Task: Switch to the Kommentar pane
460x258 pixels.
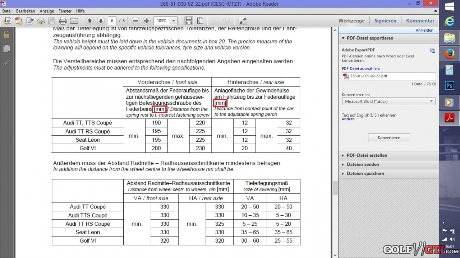Action: [x=420, y=21]
